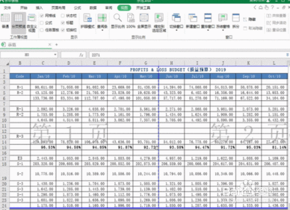Click Unhide window (取消隐藏) button

coord(253,28)
